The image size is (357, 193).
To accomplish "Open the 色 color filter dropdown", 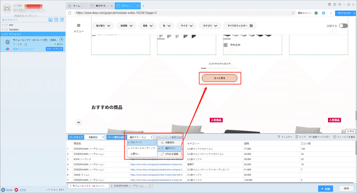I will 166,26.
